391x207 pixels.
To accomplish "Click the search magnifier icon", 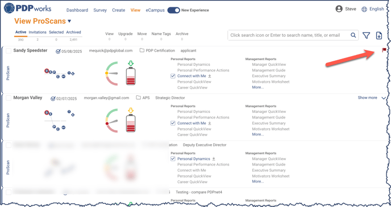I will click(353, 35).
